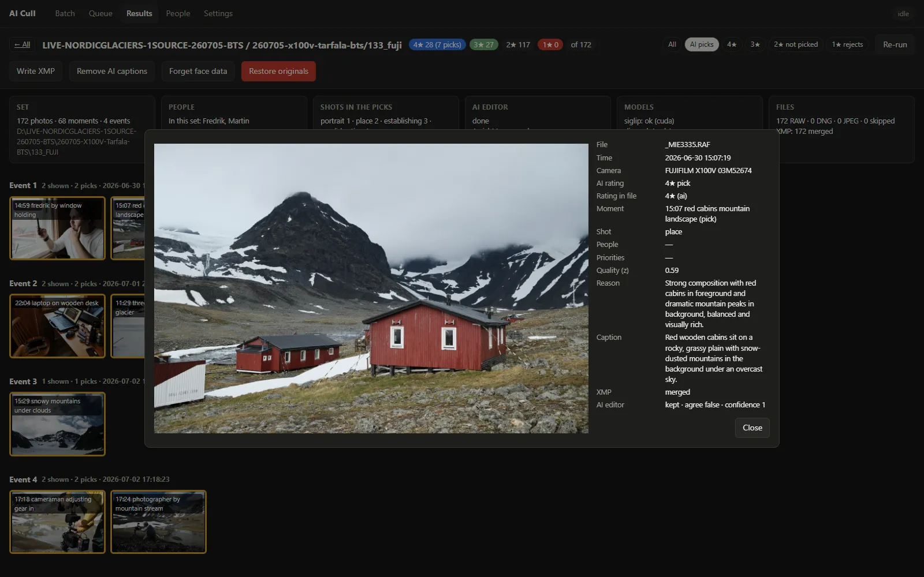Click the '2★ 117' count
924x577 pixels.
(518, 44)
